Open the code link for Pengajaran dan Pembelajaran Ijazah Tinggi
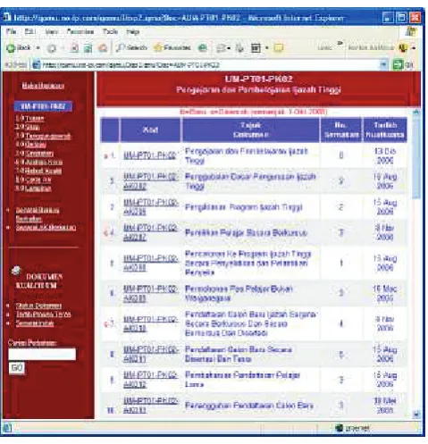 pos(150,155)
